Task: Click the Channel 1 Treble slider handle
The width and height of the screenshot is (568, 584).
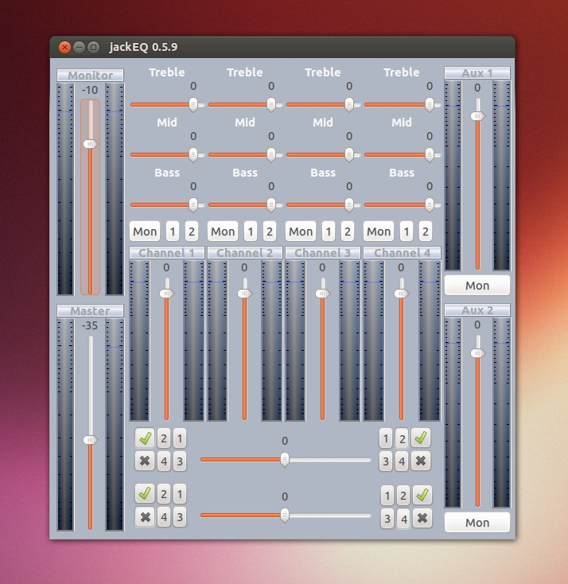Action: coord(193,105)
